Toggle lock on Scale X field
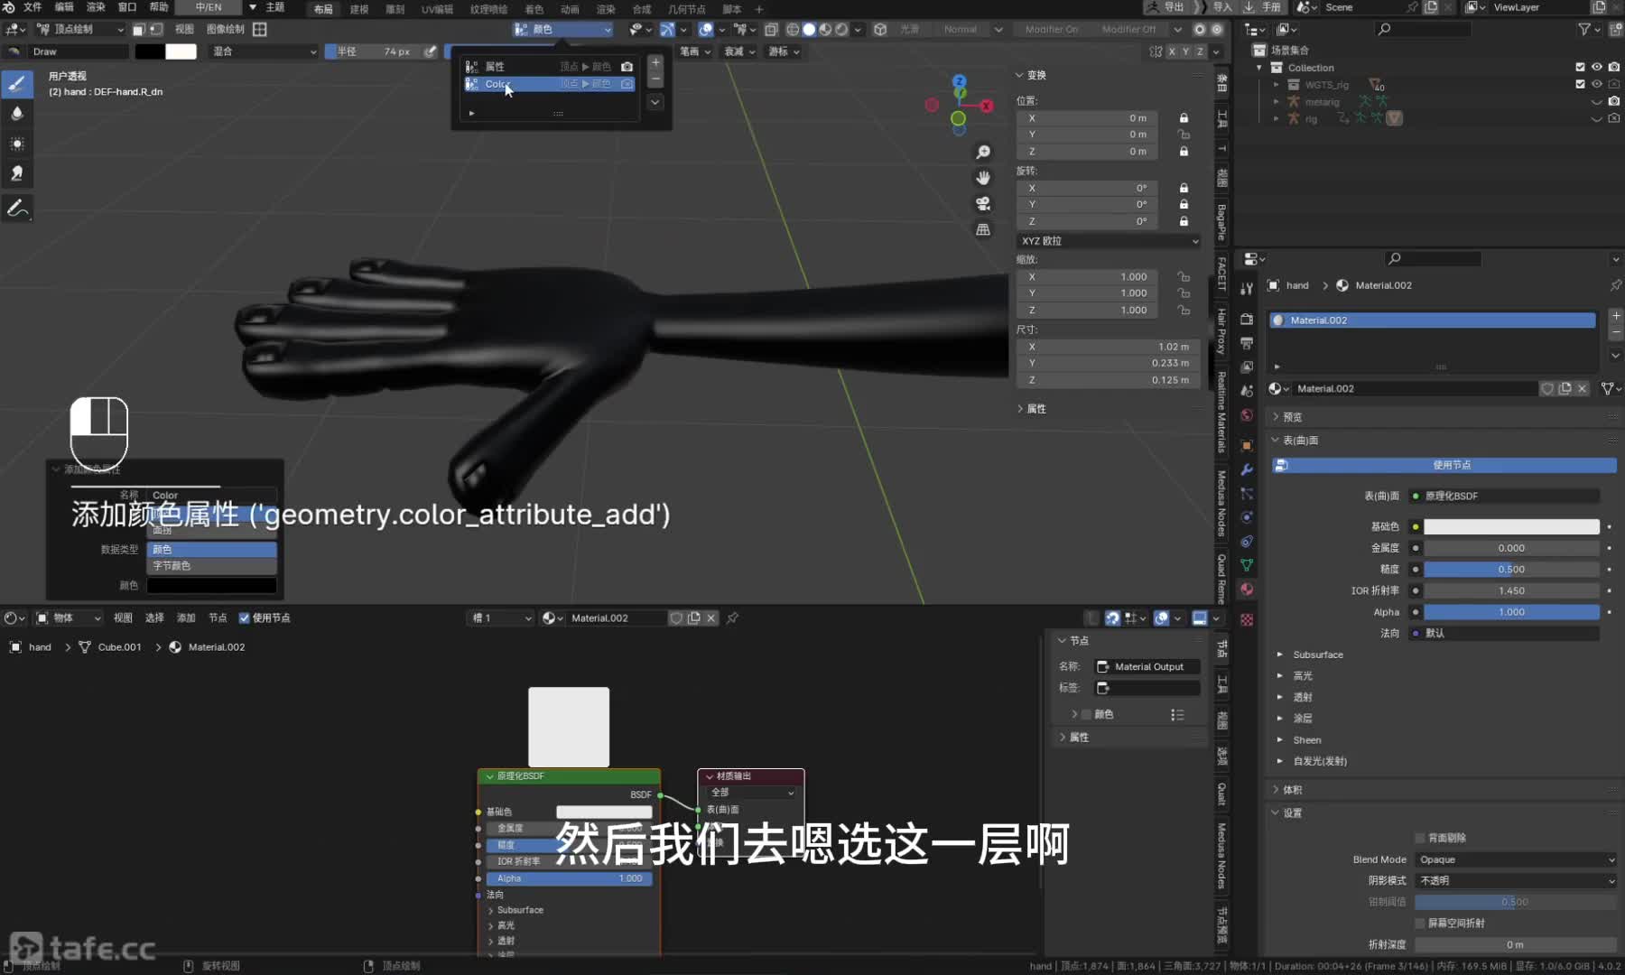 pyautogui.click(x=1184, y=277)
